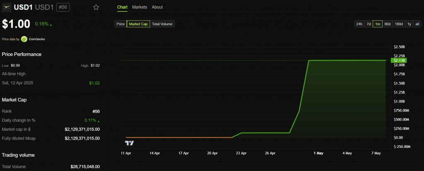Image resolution: width=424 pixels, height=171 pixels.
Task: Select the Price chart mode
Action: [x=120, y=24]
